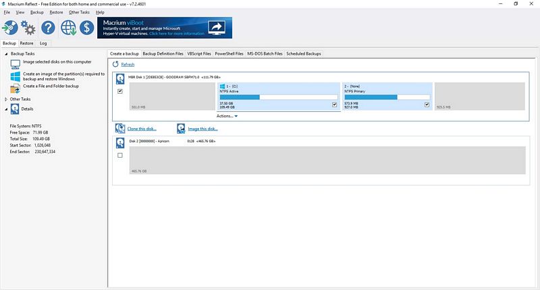This screenshot has height=290, width=540.
Task: Click the partition 2 (None) usage bar
Action: (x=387, y=97)
